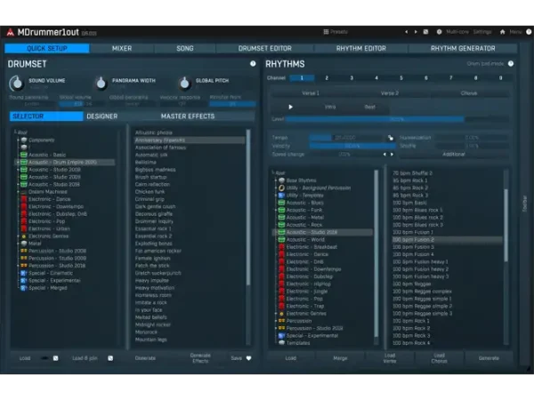Open the Song tab
Screen dimensions: 534x400
tap(185, 48)
